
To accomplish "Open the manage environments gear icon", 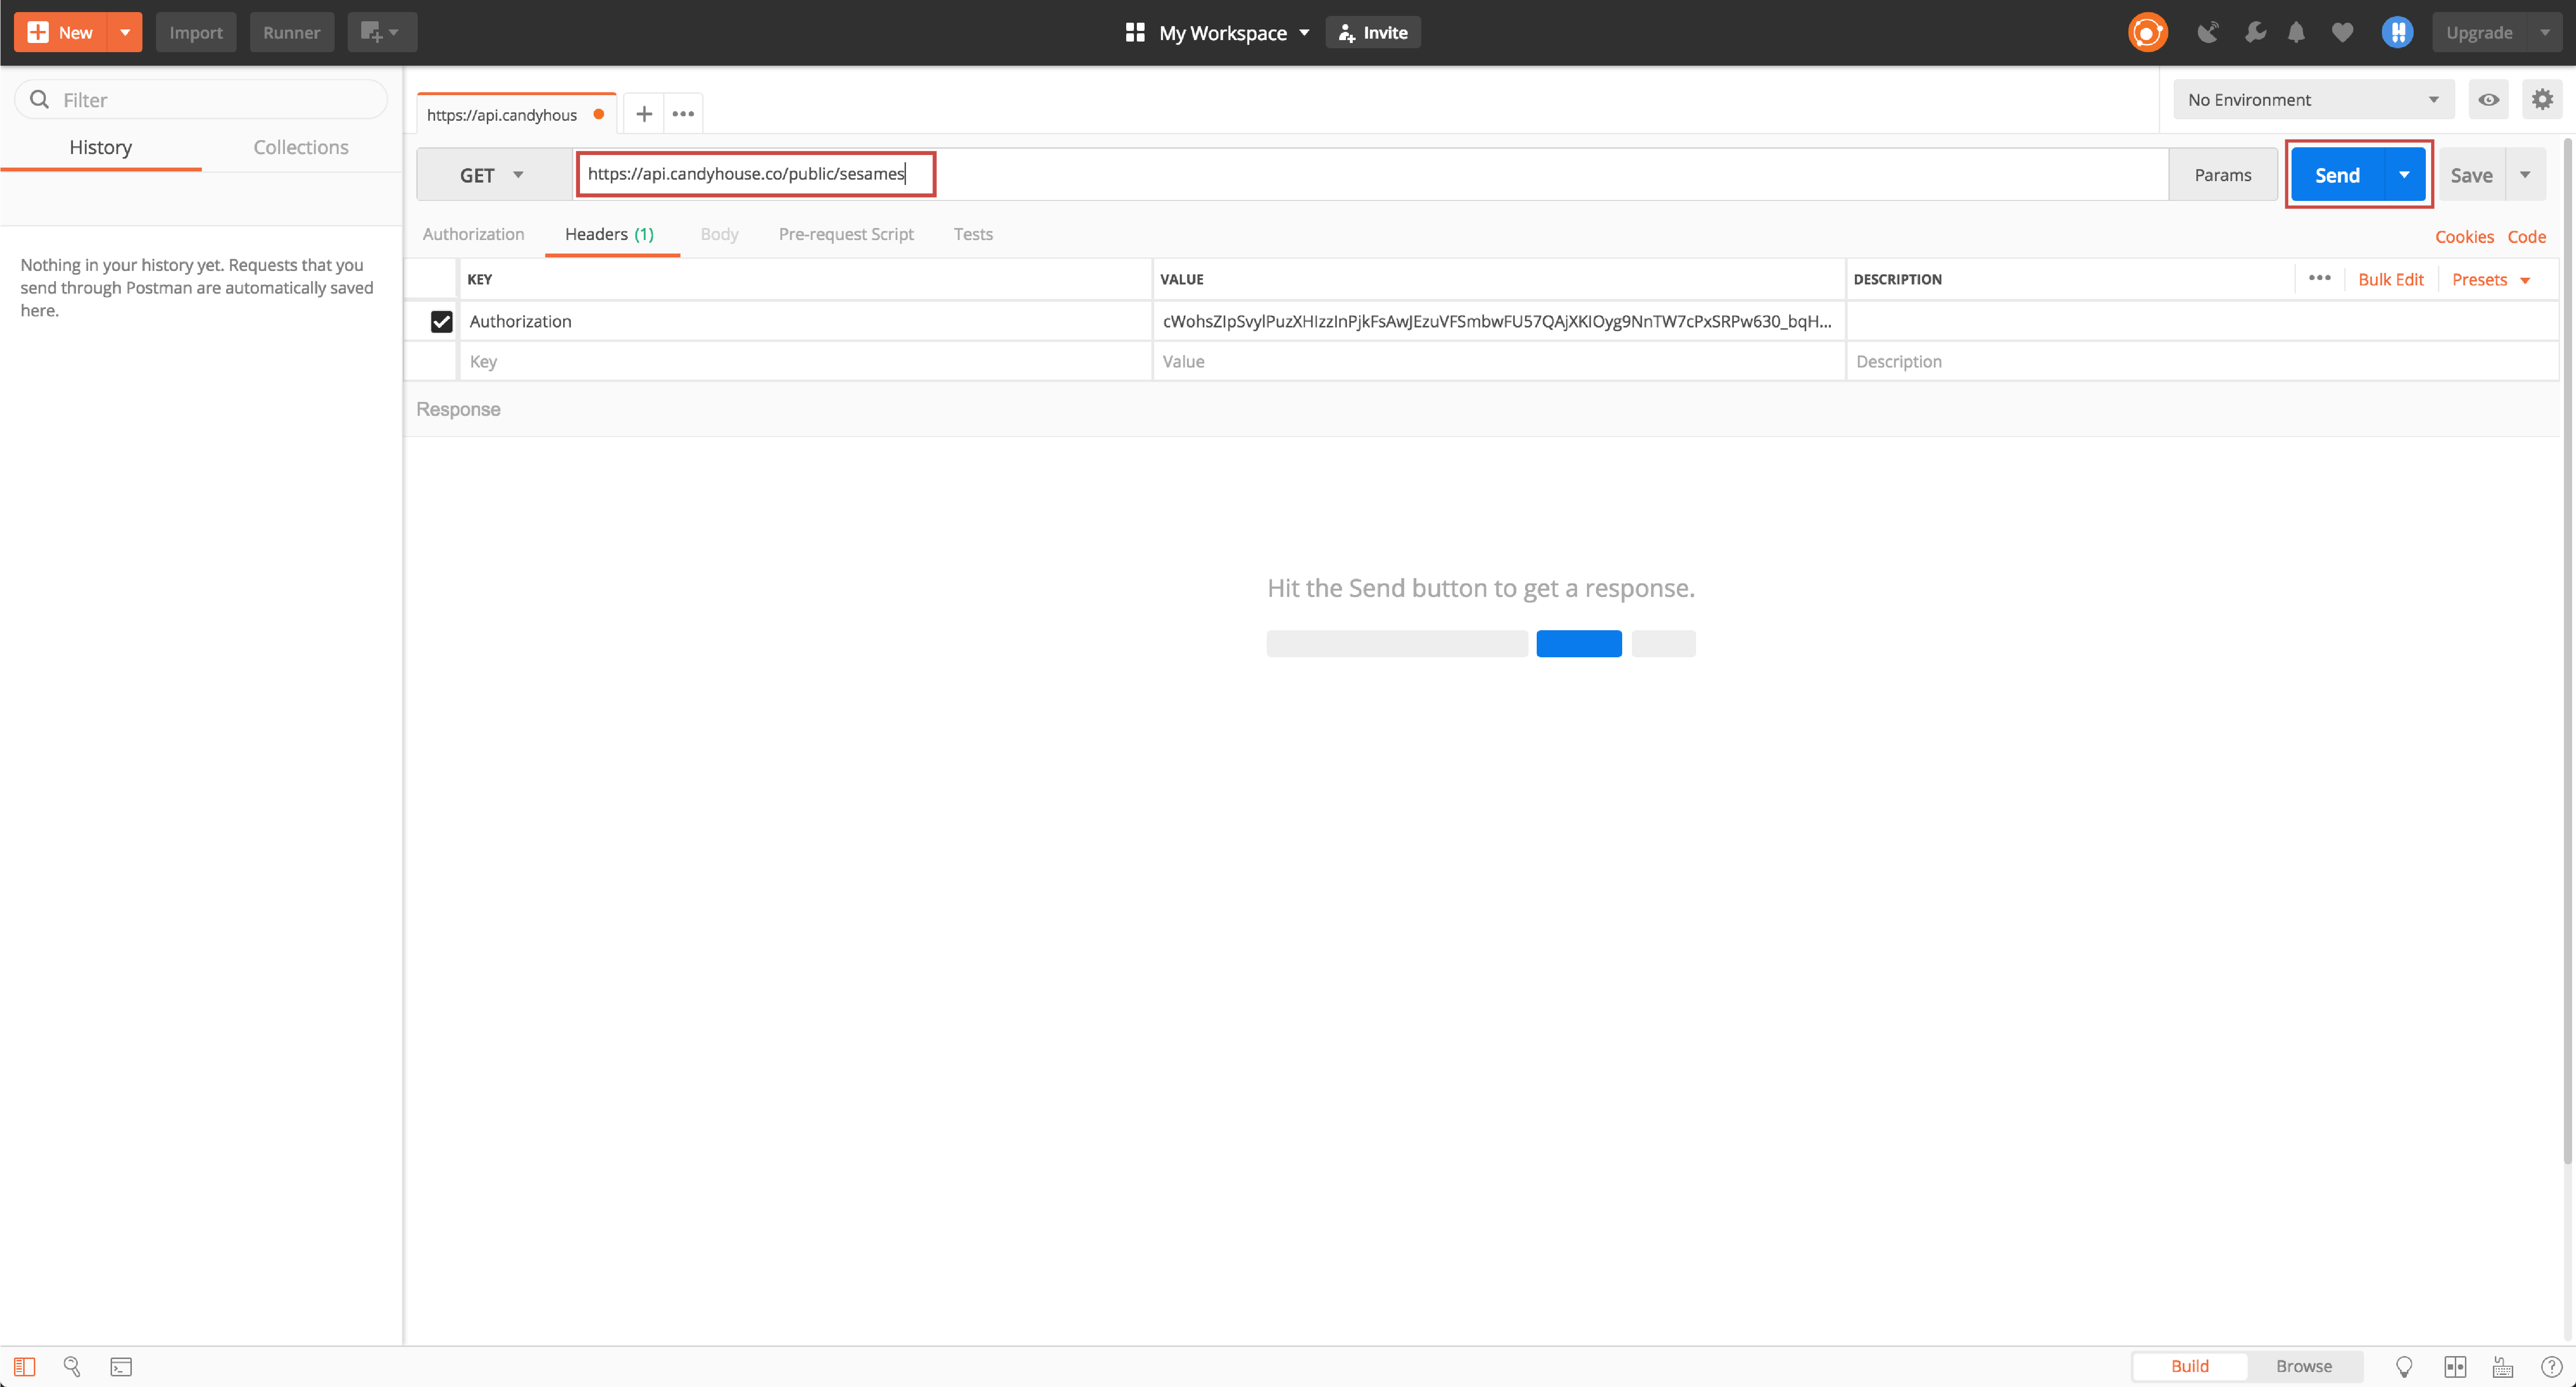I will coord(2541,99).
